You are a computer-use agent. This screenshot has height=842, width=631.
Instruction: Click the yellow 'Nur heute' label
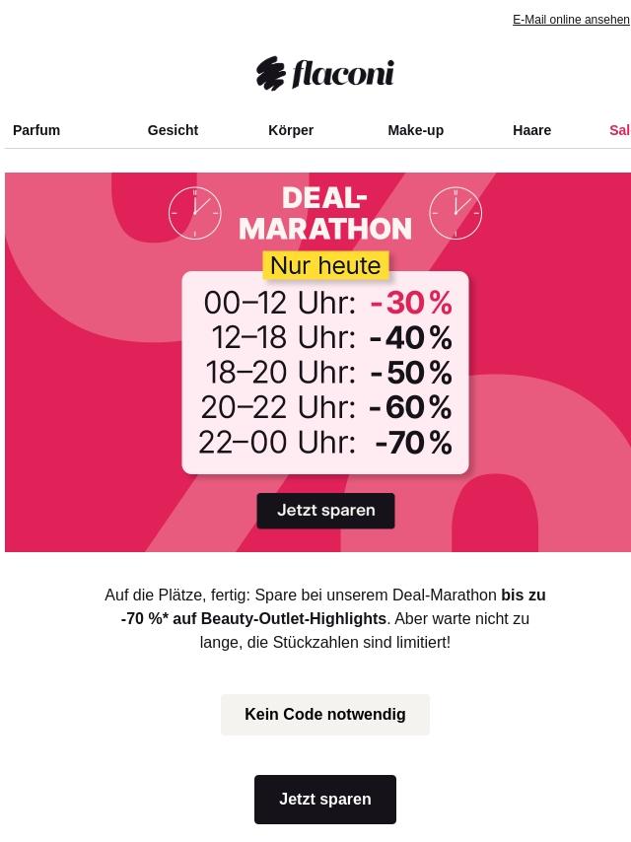point(325,265)
